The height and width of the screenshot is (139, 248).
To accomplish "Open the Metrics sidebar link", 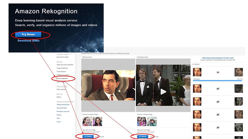I will click(59, 97).
